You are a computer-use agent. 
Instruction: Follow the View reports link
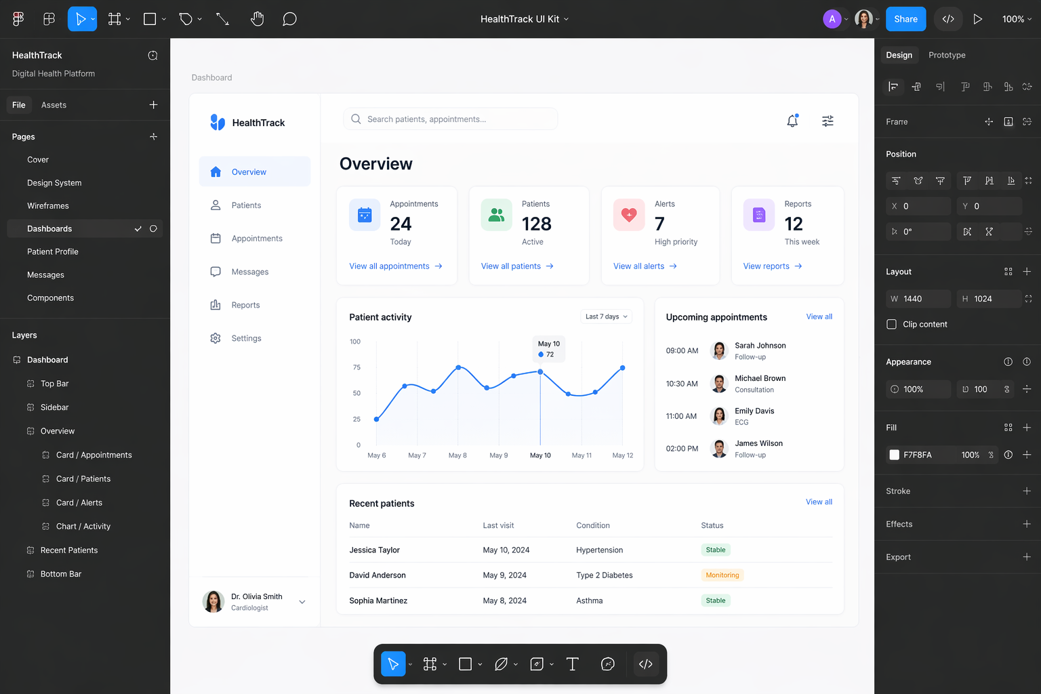coord(773,266)
